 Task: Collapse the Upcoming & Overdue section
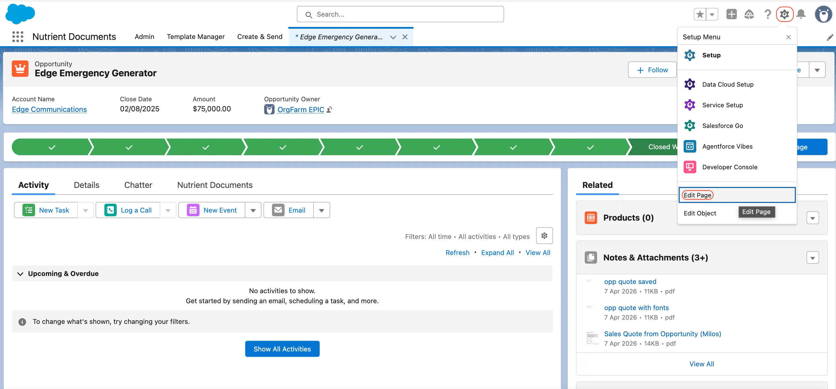(20, 274)
